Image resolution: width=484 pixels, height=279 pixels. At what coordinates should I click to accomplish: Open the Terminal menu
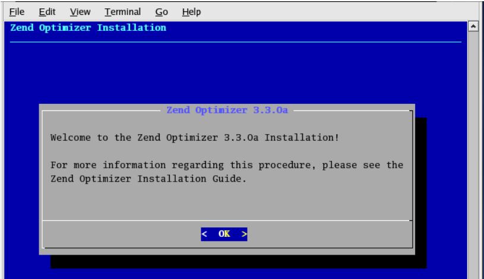(122, 12)
